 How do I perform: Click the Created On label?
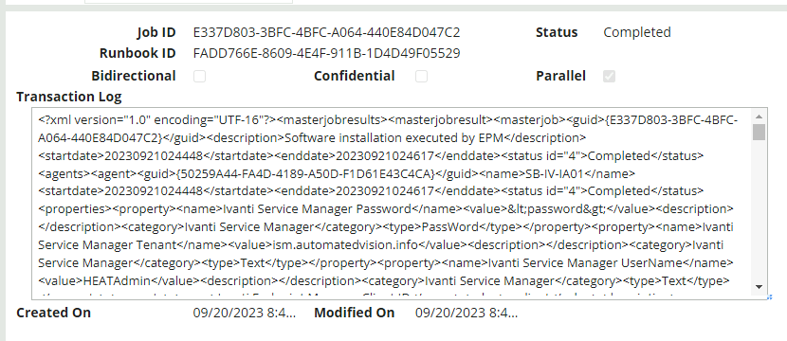(54, 313)
